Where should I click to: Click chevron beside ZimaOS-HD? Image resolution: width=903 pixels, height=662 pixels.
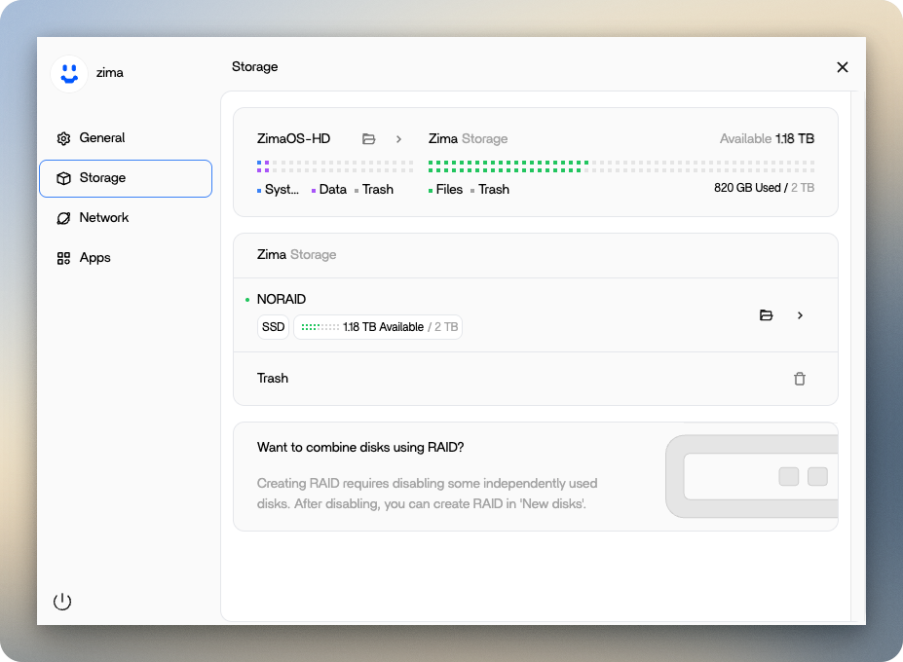pos(398,139)
